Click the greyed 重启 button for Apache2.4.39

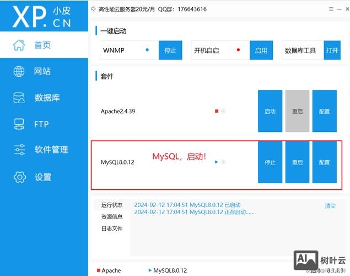[x=297, y=111]
